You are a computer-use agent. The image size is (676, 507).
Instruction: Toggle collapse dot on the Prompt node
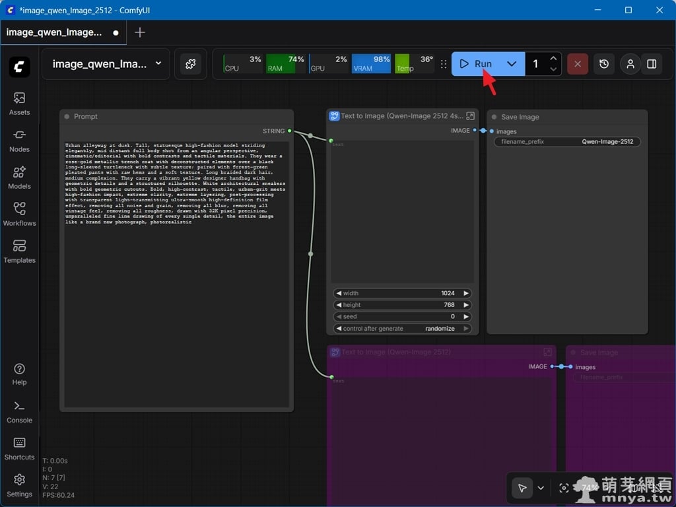point(67,117)
